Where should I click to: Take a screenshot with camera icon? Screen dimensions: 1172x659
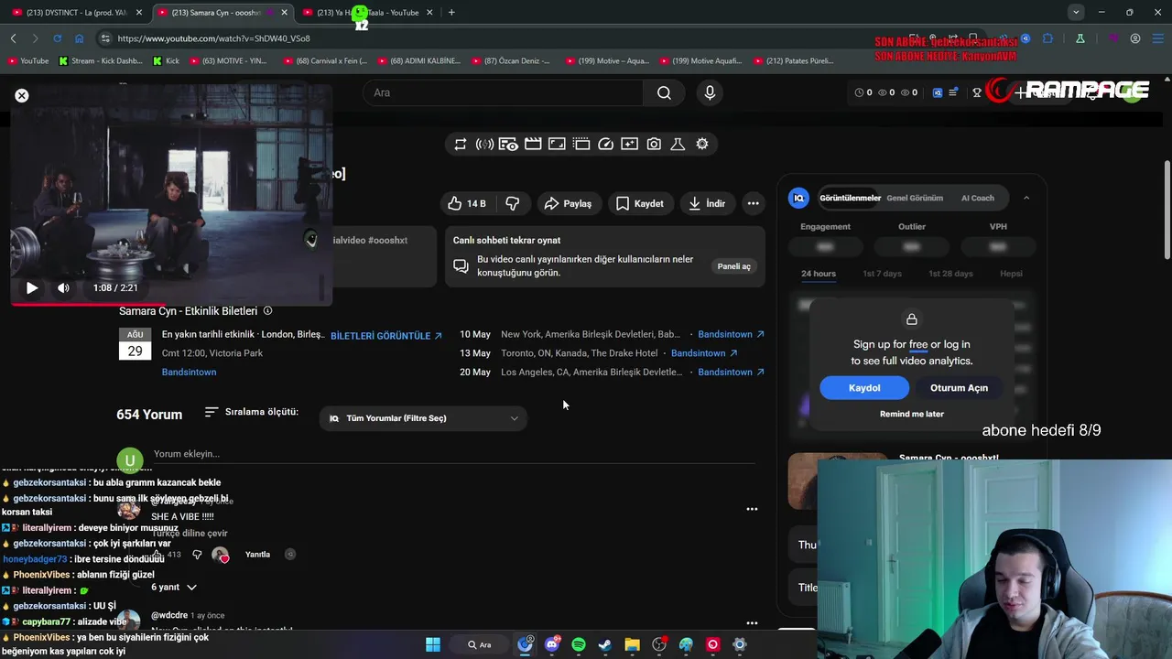coord(654,144)
